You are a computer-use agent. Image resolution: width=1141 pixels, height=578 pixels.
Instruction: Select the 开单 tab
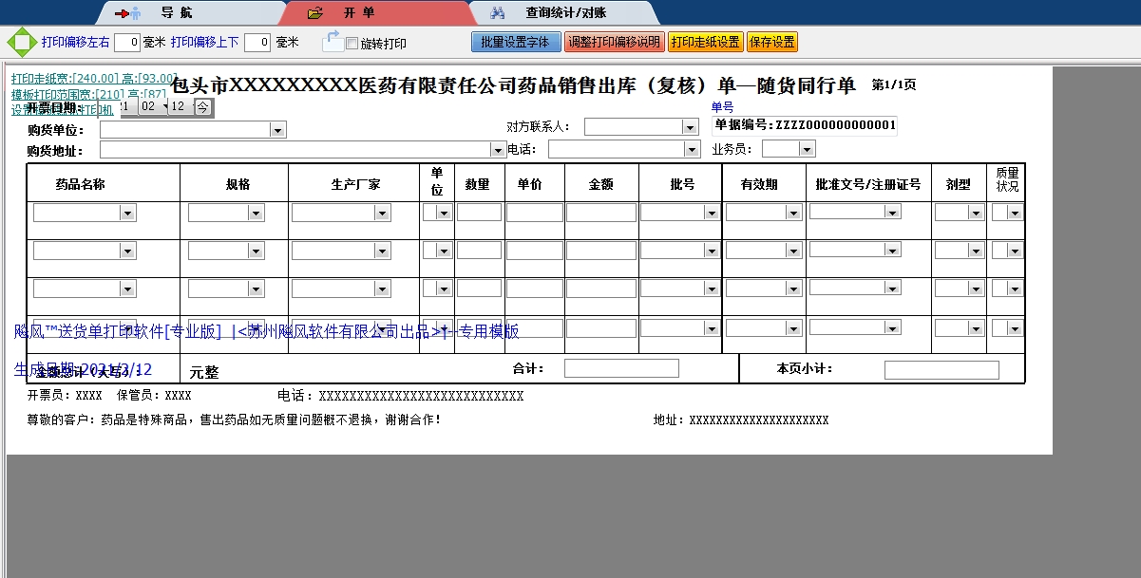[x=358, y=13]
